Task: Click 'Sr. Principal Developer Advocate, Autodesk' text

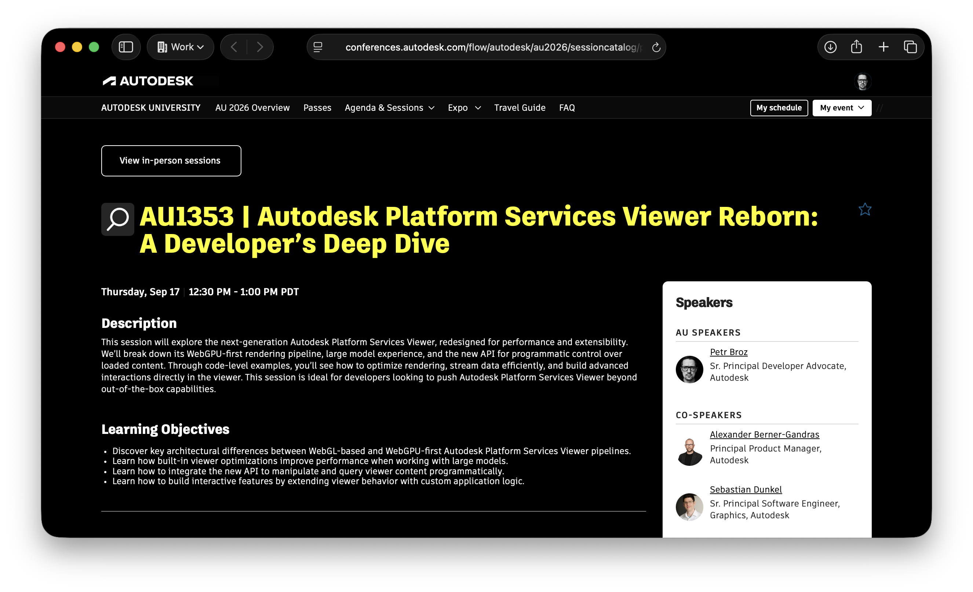Action: tap(778, 372)
